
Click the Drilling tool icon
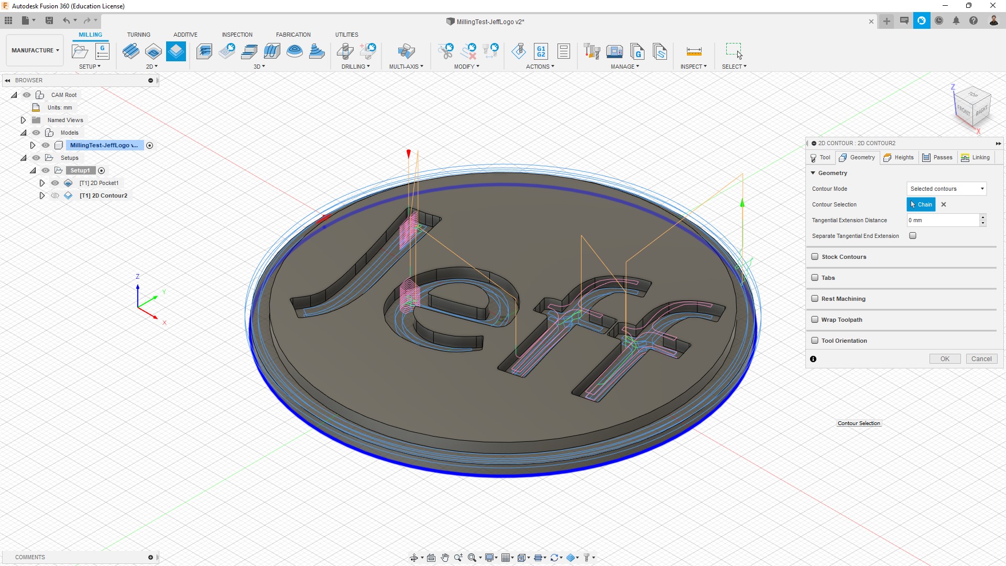[345, 51]
